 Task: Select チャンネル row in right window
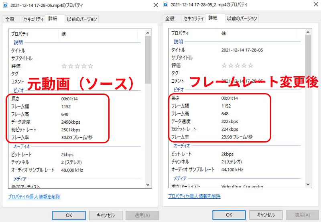pos(236,162)
